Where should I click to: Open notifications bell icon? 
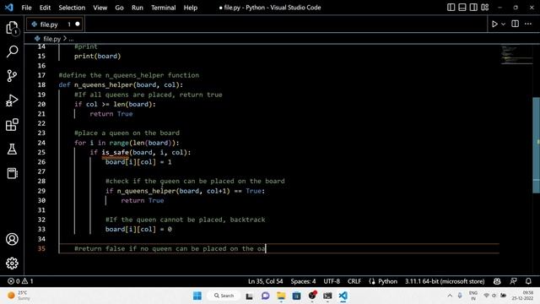tap(528, 281)
